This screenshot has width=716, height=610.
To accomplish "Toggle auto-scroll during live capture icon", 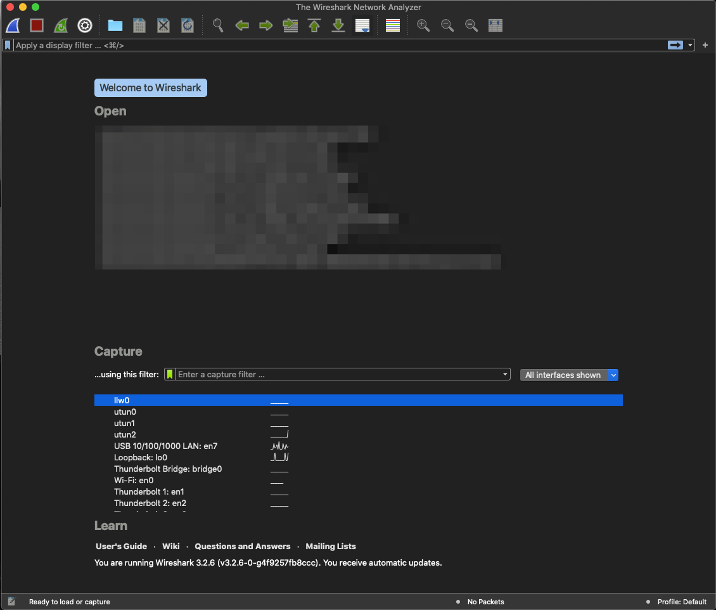I will coord(362,25).
